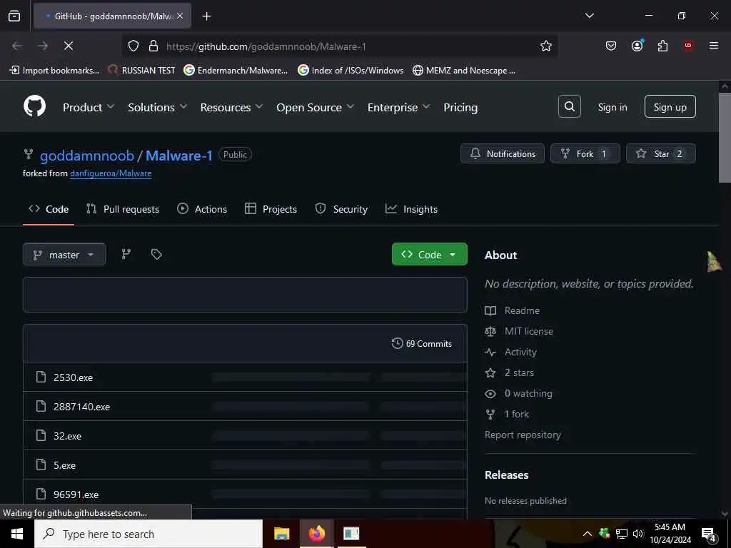Screen dimensions: 731x548
Task: Expand the Enterprise menu
Action: point(398,107)
